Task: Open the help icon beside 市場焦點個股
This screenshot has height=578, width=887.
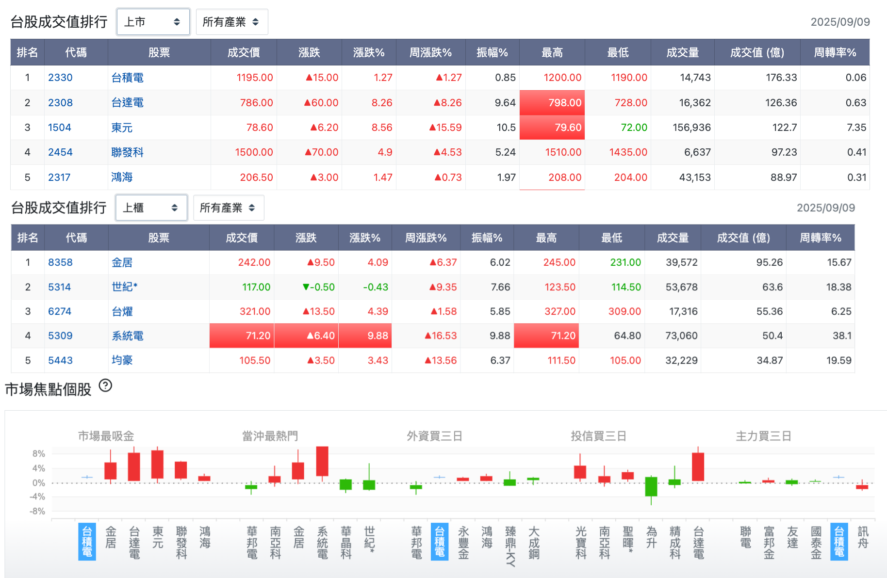Action: tap(105, 385)
